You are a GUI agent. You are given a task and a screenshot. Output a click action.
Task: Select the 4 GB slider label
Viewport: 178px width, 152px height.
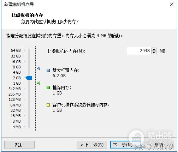(x=17, y=72)
